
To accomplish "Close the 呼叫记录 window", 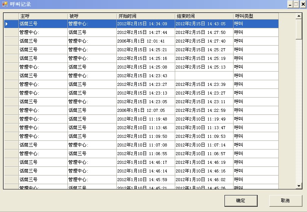I will (x=302, y=5).
